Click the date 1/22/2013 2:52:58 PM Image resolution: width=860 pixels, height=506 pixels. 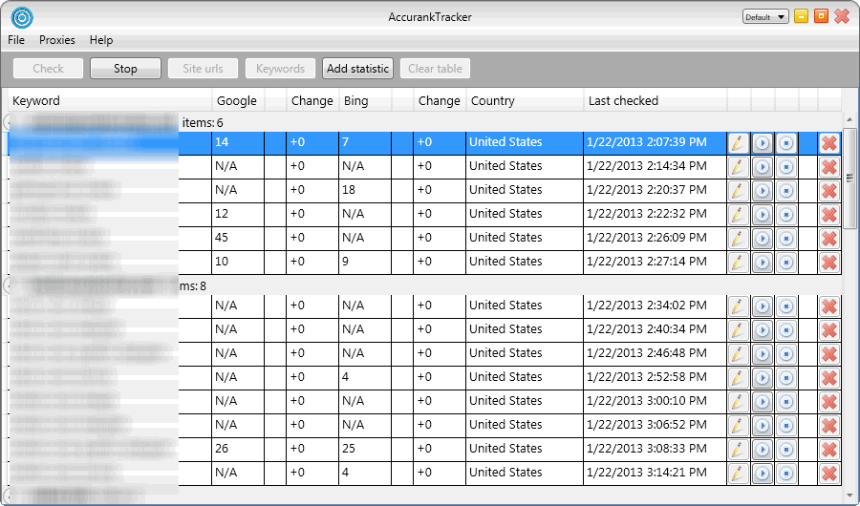click(x=647, y=377)
